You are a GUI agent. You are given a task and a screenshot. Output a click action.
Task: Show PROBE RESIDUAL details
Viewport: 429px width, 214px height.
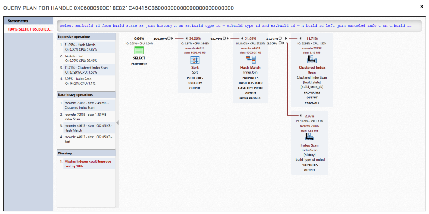pyautogui.click(x=250, y=98)
